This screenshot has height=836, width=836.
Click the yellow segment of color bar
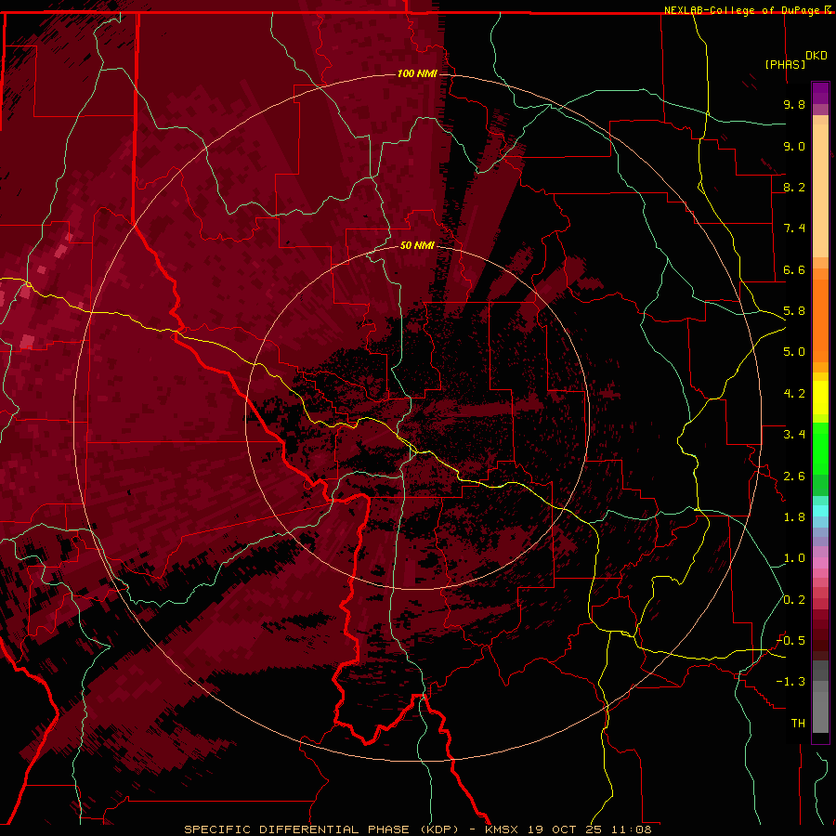(x=820, y=398)
